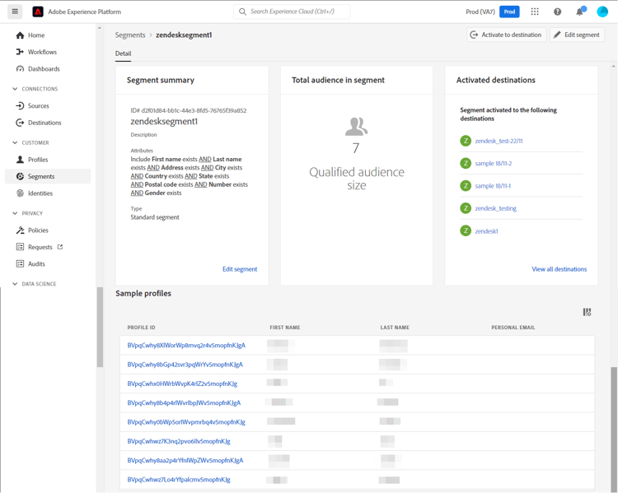
Task: Click Edit segment link in Segment summary
Action: point(240,269)
